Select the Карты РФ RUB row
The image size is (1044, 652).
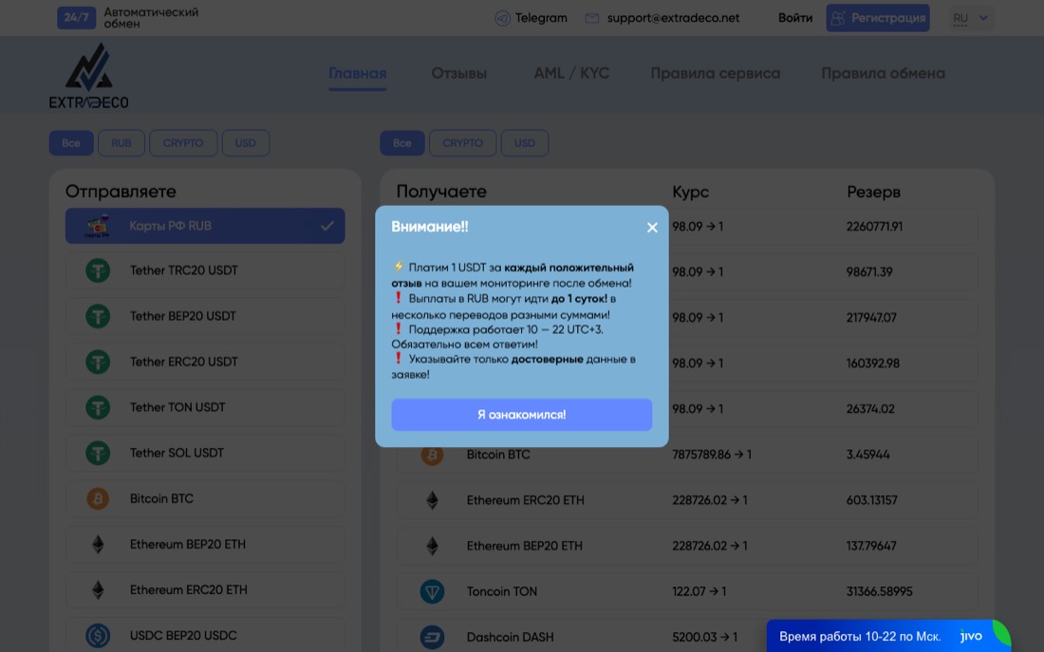click(205, 226)
